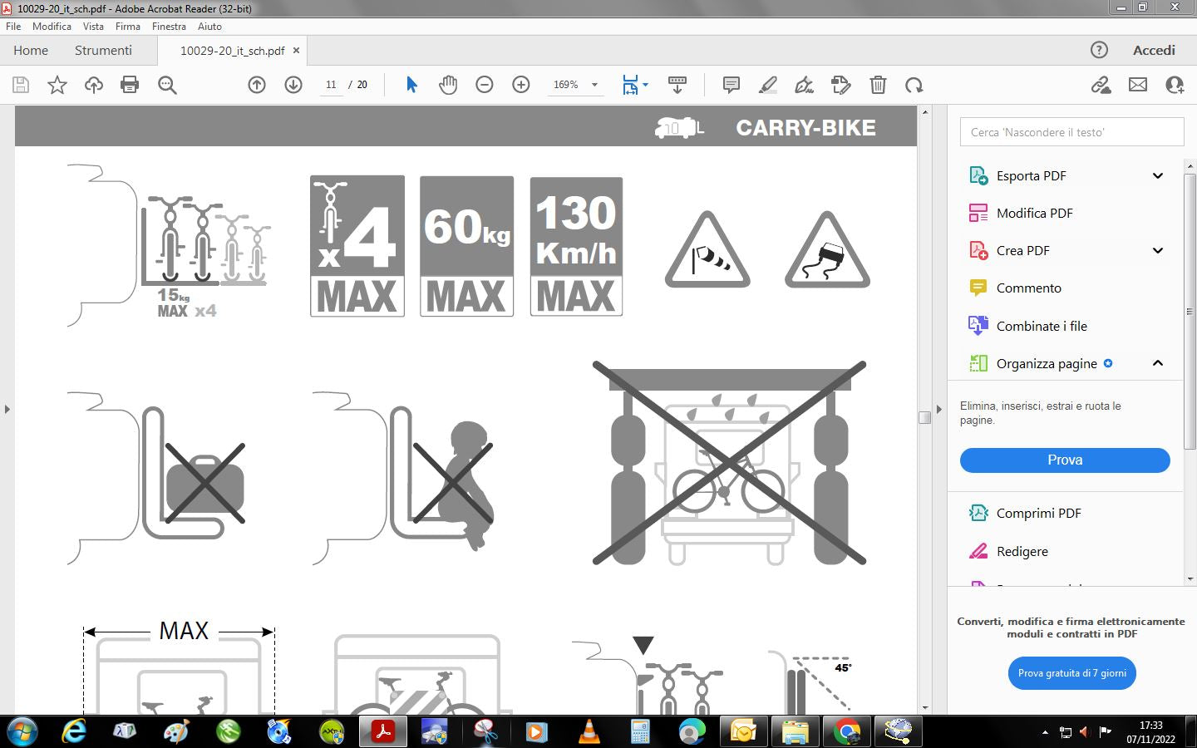The height and width of the screenshot is (748, 1197).
Task: Go to previous page with up arrow
Action: (x=257, y=85)
